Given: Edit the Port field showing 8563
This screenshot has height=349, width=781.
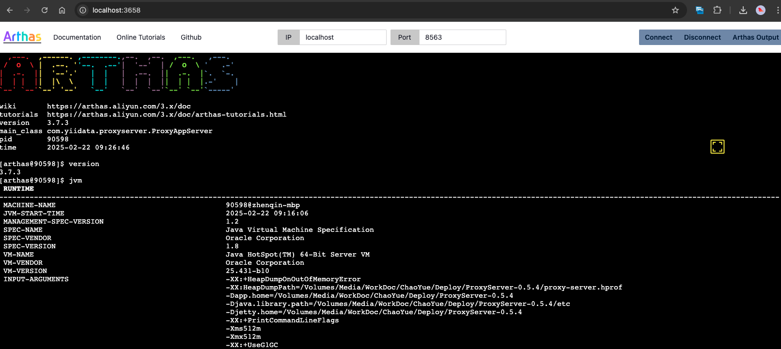Looking at the screenshot, I should click(462, 37).
